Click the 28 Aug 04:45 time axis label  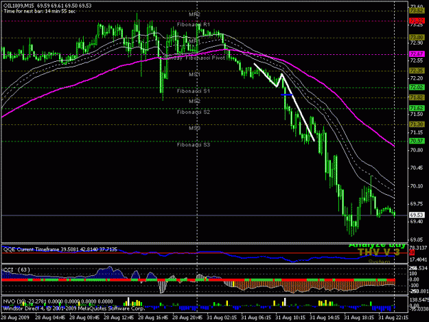click(50, 318)
